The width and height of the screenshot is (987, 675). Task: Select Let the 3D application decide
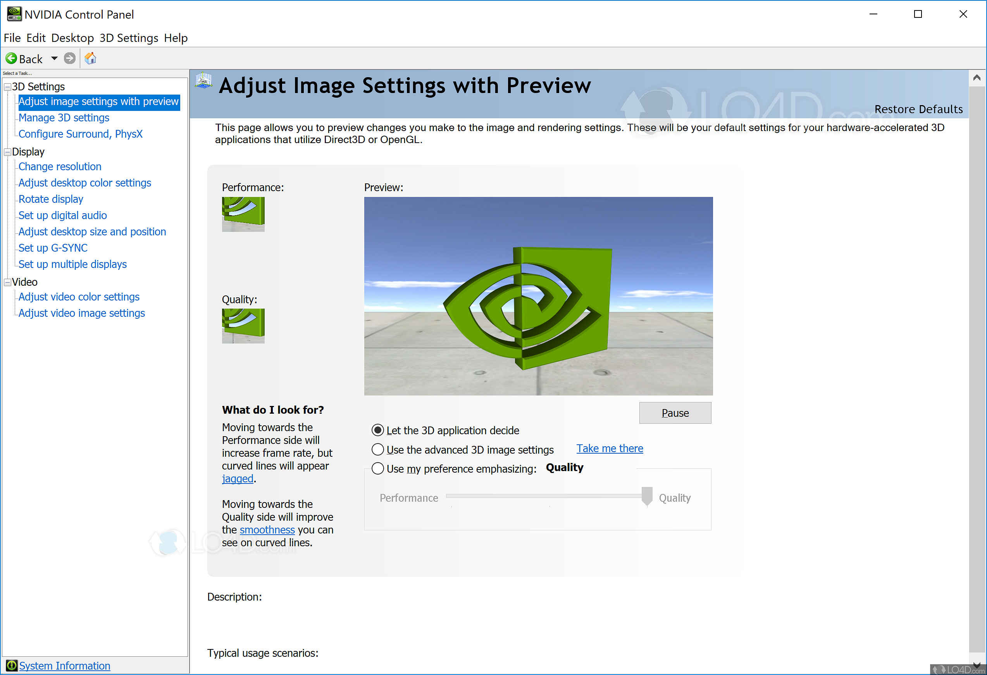click(377, 430)
